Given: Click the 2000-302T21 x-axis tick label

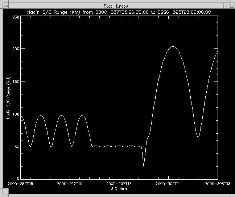Looking at the screenshot, I should 168,184.
